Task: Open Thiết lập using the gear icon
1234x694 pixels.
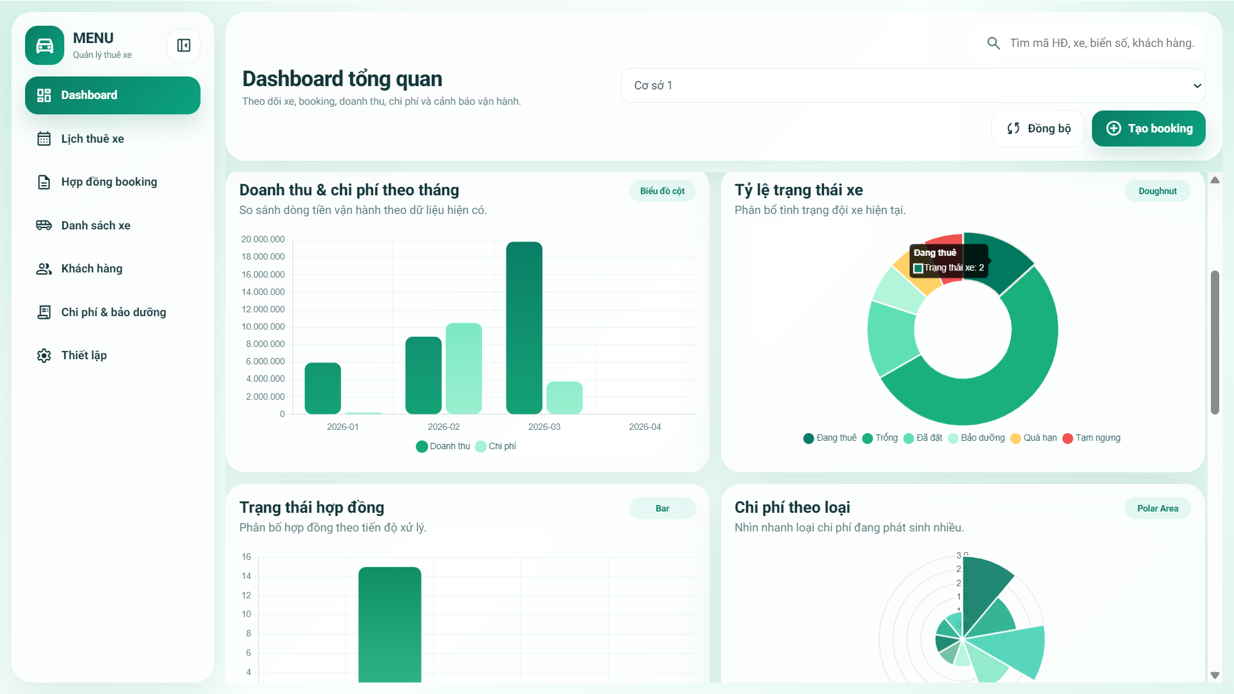Action: (x=43, y=355)
